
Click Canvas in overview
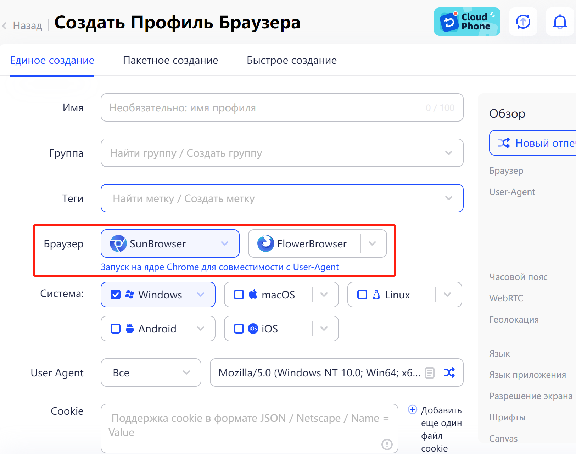[503, 438]
